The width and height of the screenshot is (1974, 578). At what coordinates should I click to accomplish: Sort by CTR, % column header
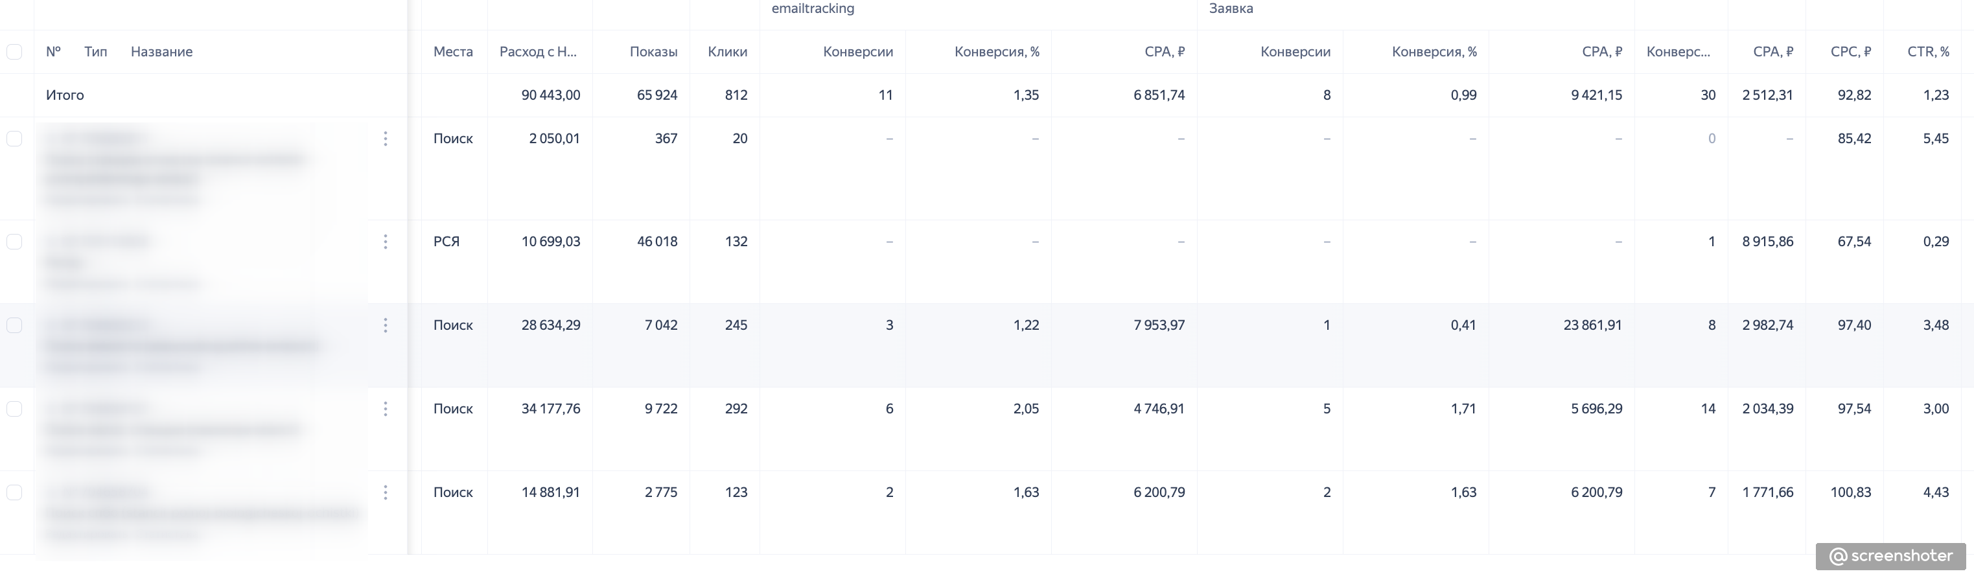click(1927, 51)
